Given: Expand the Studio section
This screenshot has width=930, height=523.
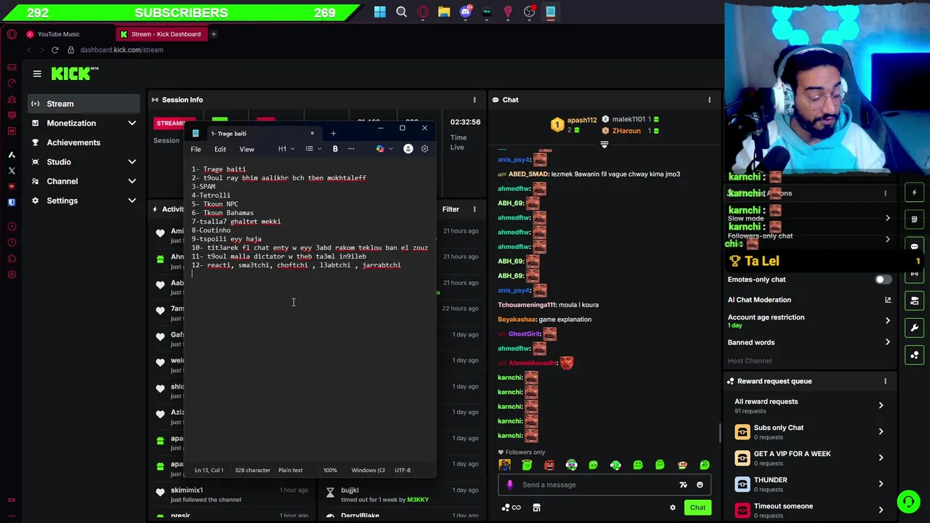Looking at the screenshot, I should pyautogui.click(x=84, y=162).
